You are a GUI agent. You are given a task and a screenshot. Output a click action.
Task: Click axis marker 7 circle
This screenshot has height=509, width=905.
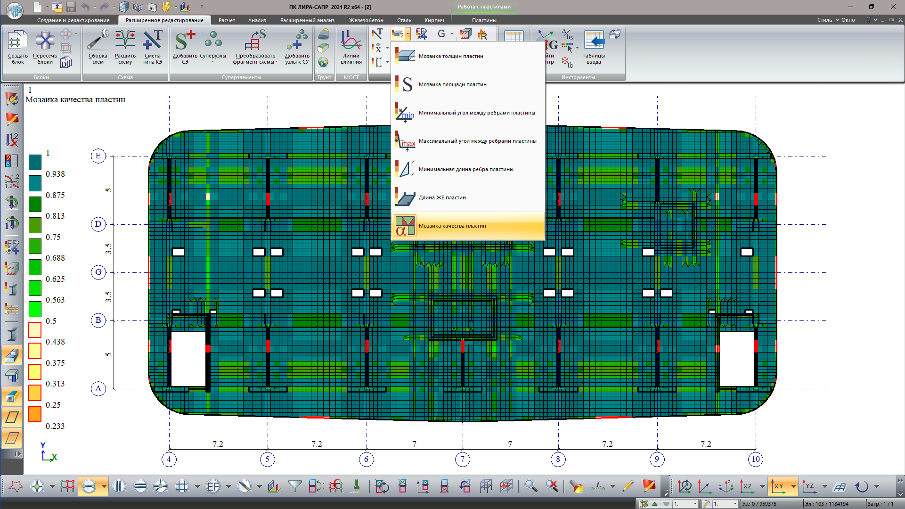462,460
